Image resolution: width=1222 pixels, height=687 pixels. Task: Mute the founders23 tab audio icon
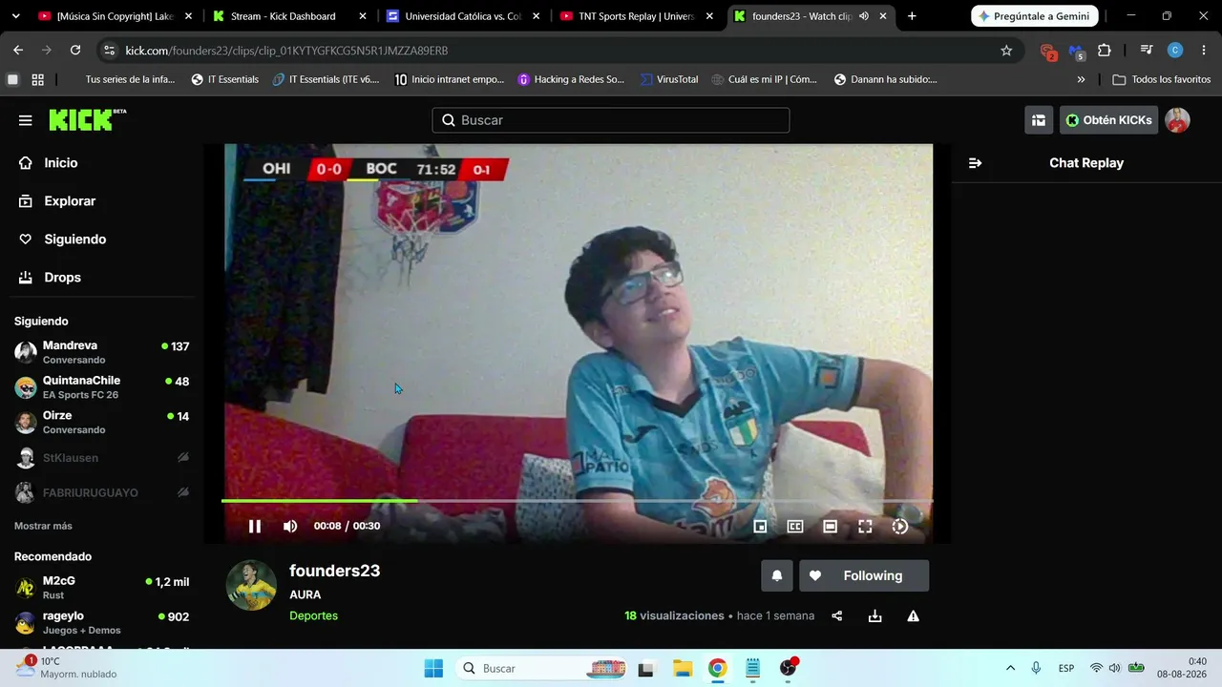coord(864,16)
